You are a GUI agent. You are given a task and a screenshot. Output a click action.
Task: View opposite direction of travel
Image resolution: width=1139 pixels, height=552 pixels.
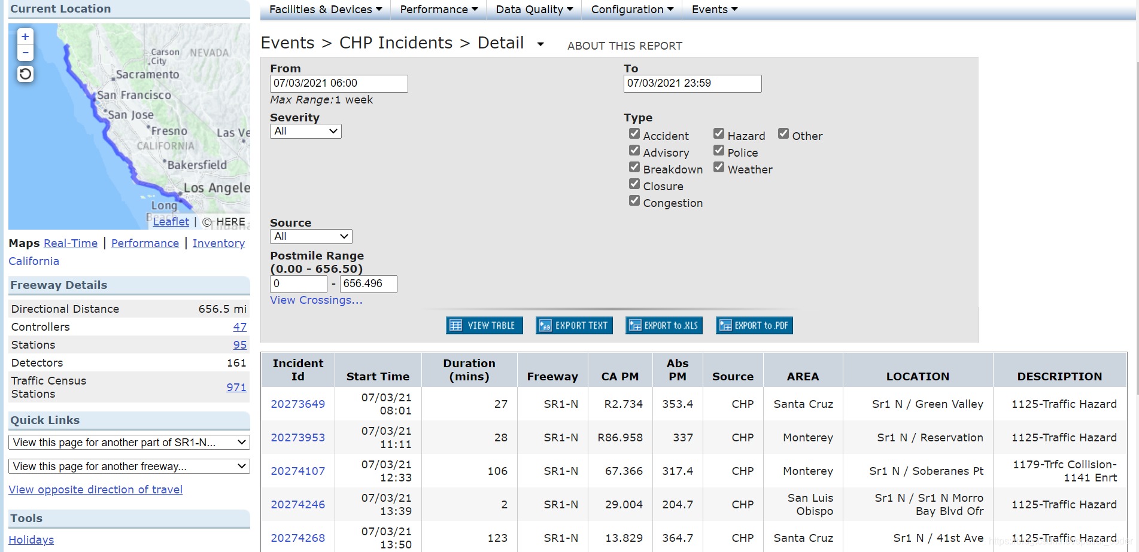click(x=95, y=490)
